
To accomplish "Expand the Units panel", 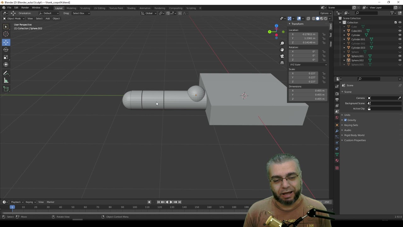I will [347, 115].
